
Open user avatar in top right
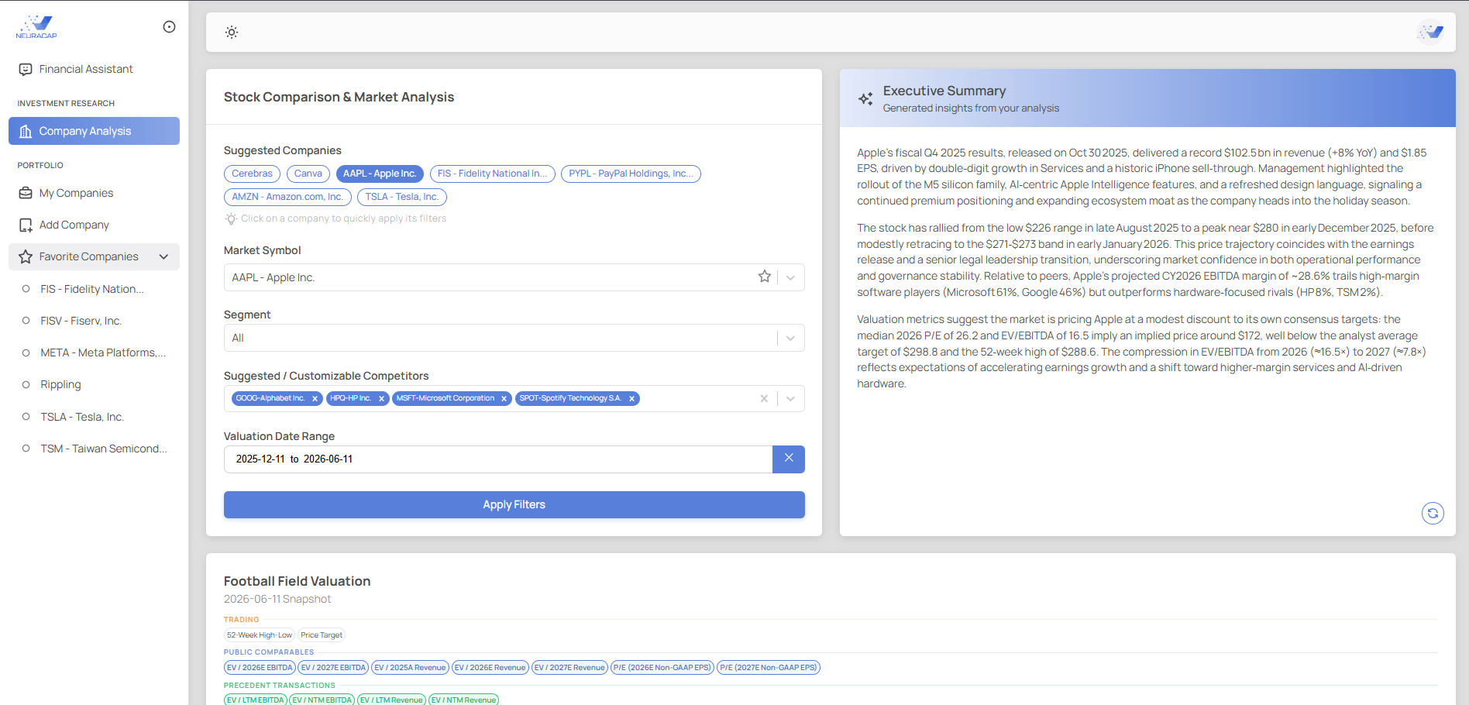[1430, 32]
